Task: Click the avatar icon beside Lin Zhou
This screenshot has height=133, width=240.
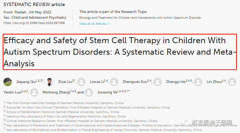Action: [x=198, y=82]
